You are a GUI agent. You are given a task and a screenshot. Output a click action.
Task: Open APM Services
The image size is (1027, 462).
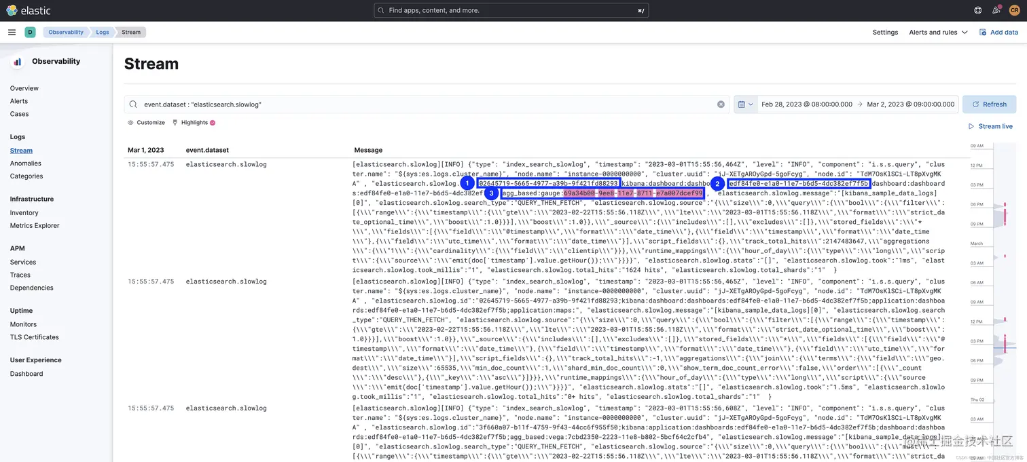click(23, 263)
